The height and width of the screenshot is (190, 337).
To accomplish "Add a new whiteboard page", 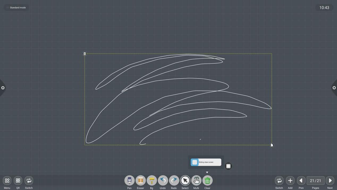I will point(290,180).
